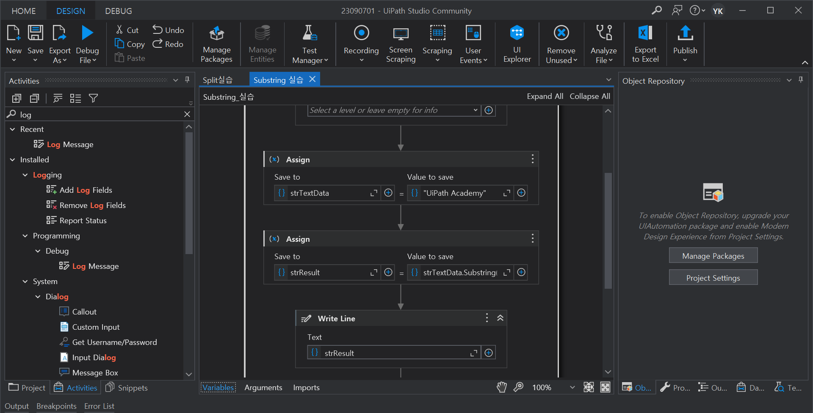Viewport: 813px width, 413px height.
Task: Open User Events menu
Action: [x=473, y=44]
